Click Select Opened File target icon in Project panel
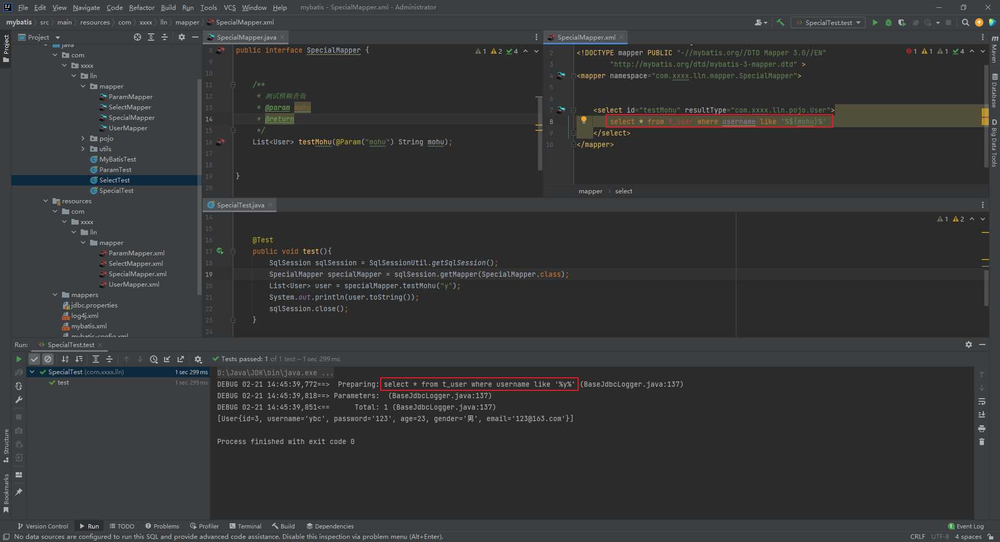1000x542 pixels. pos(137,37)
